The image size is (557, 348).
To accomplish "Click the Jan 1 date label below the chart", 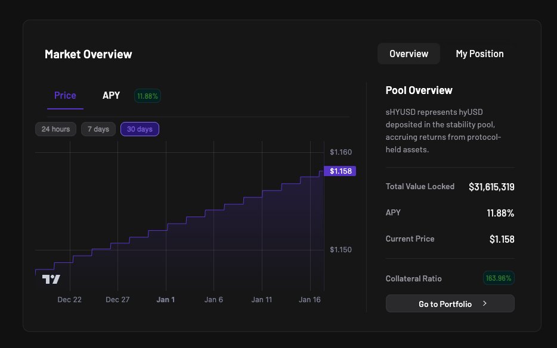I will click(165, 299).
